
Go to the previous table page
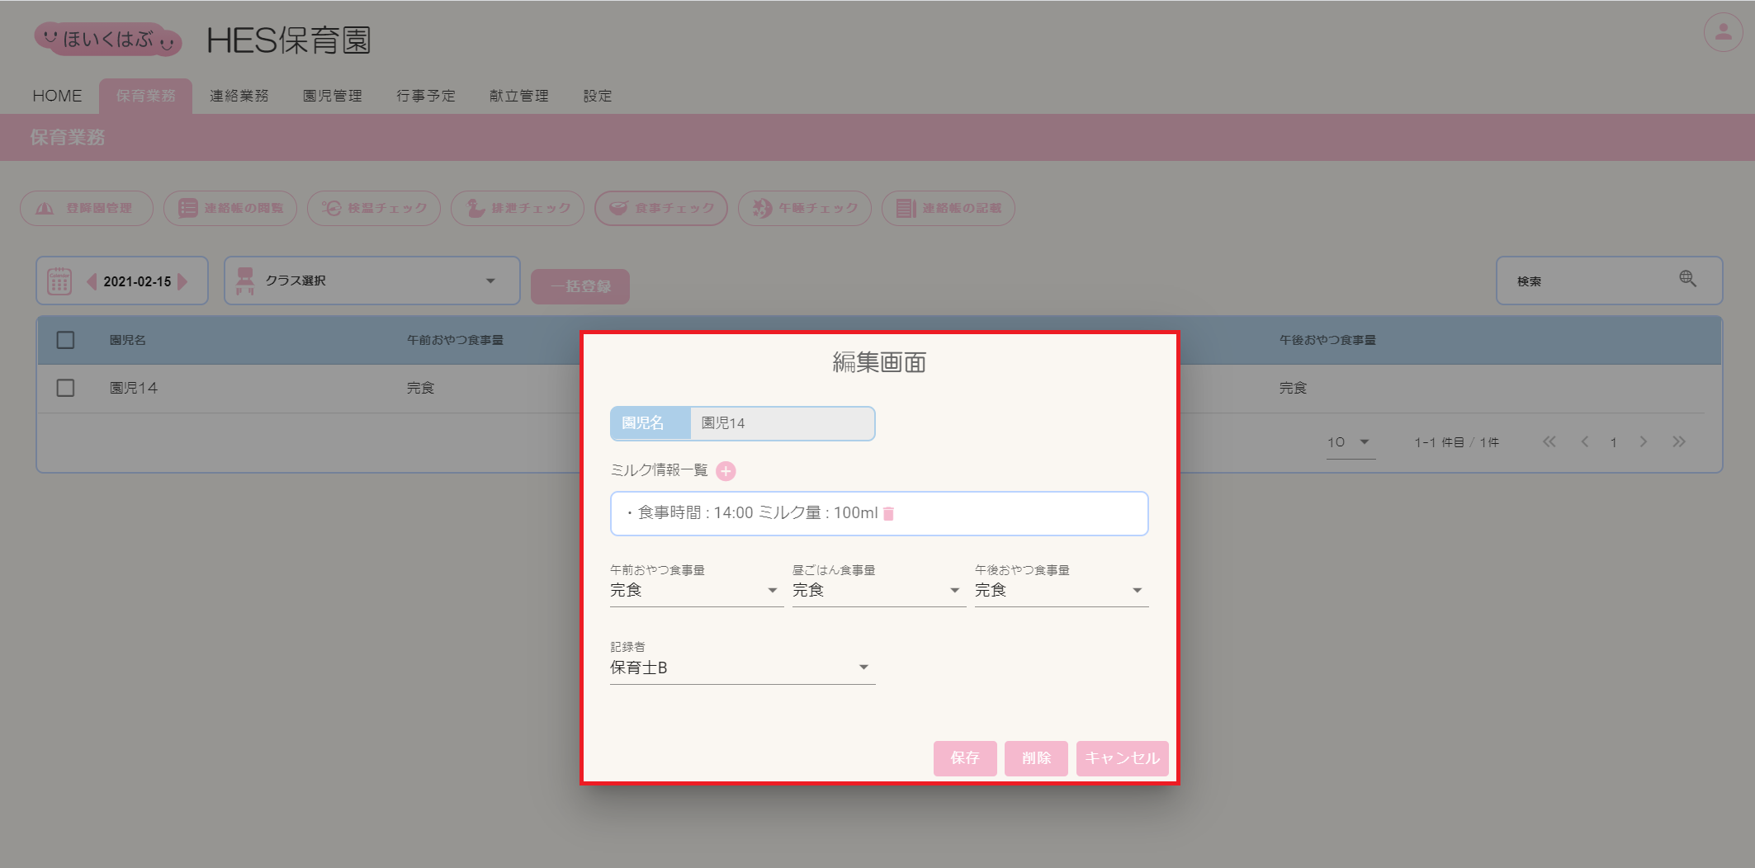(x=1584, y=441)
